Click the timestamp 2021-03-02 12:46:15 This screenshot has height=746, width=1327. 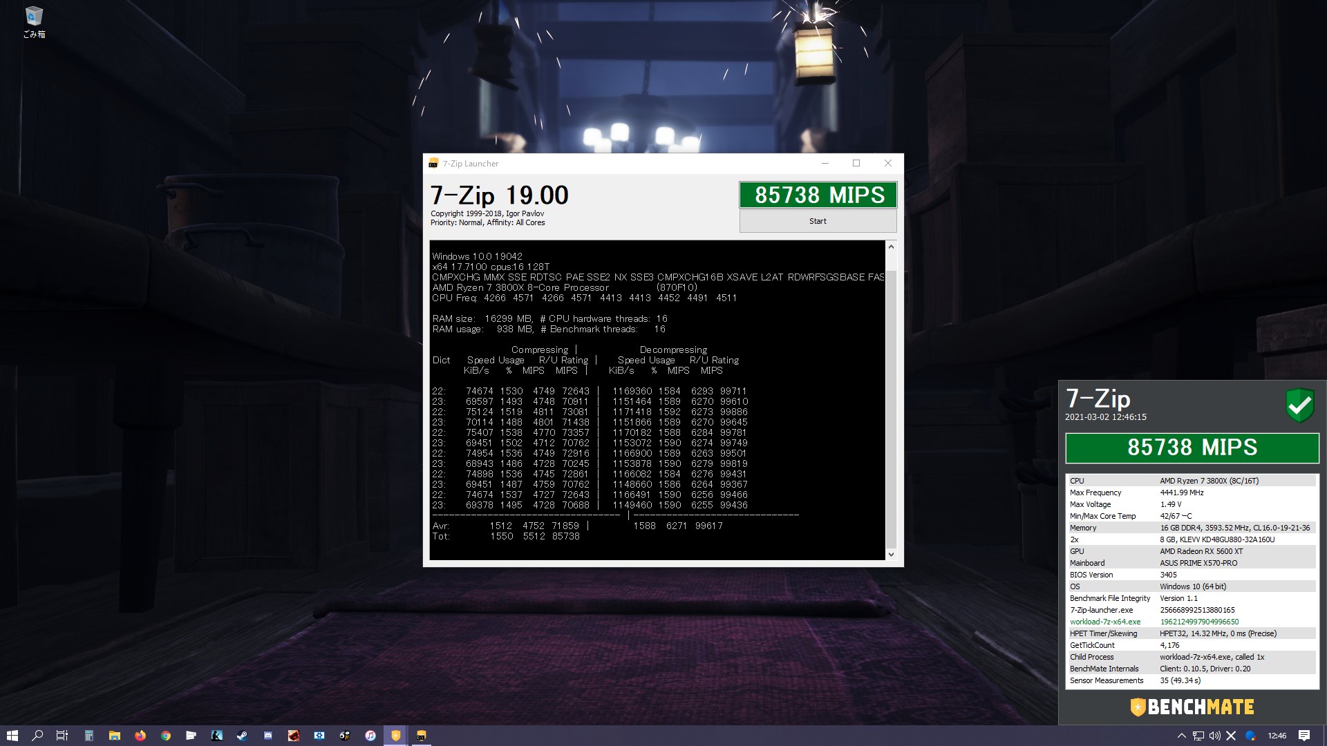click(x=1105, y=417)
